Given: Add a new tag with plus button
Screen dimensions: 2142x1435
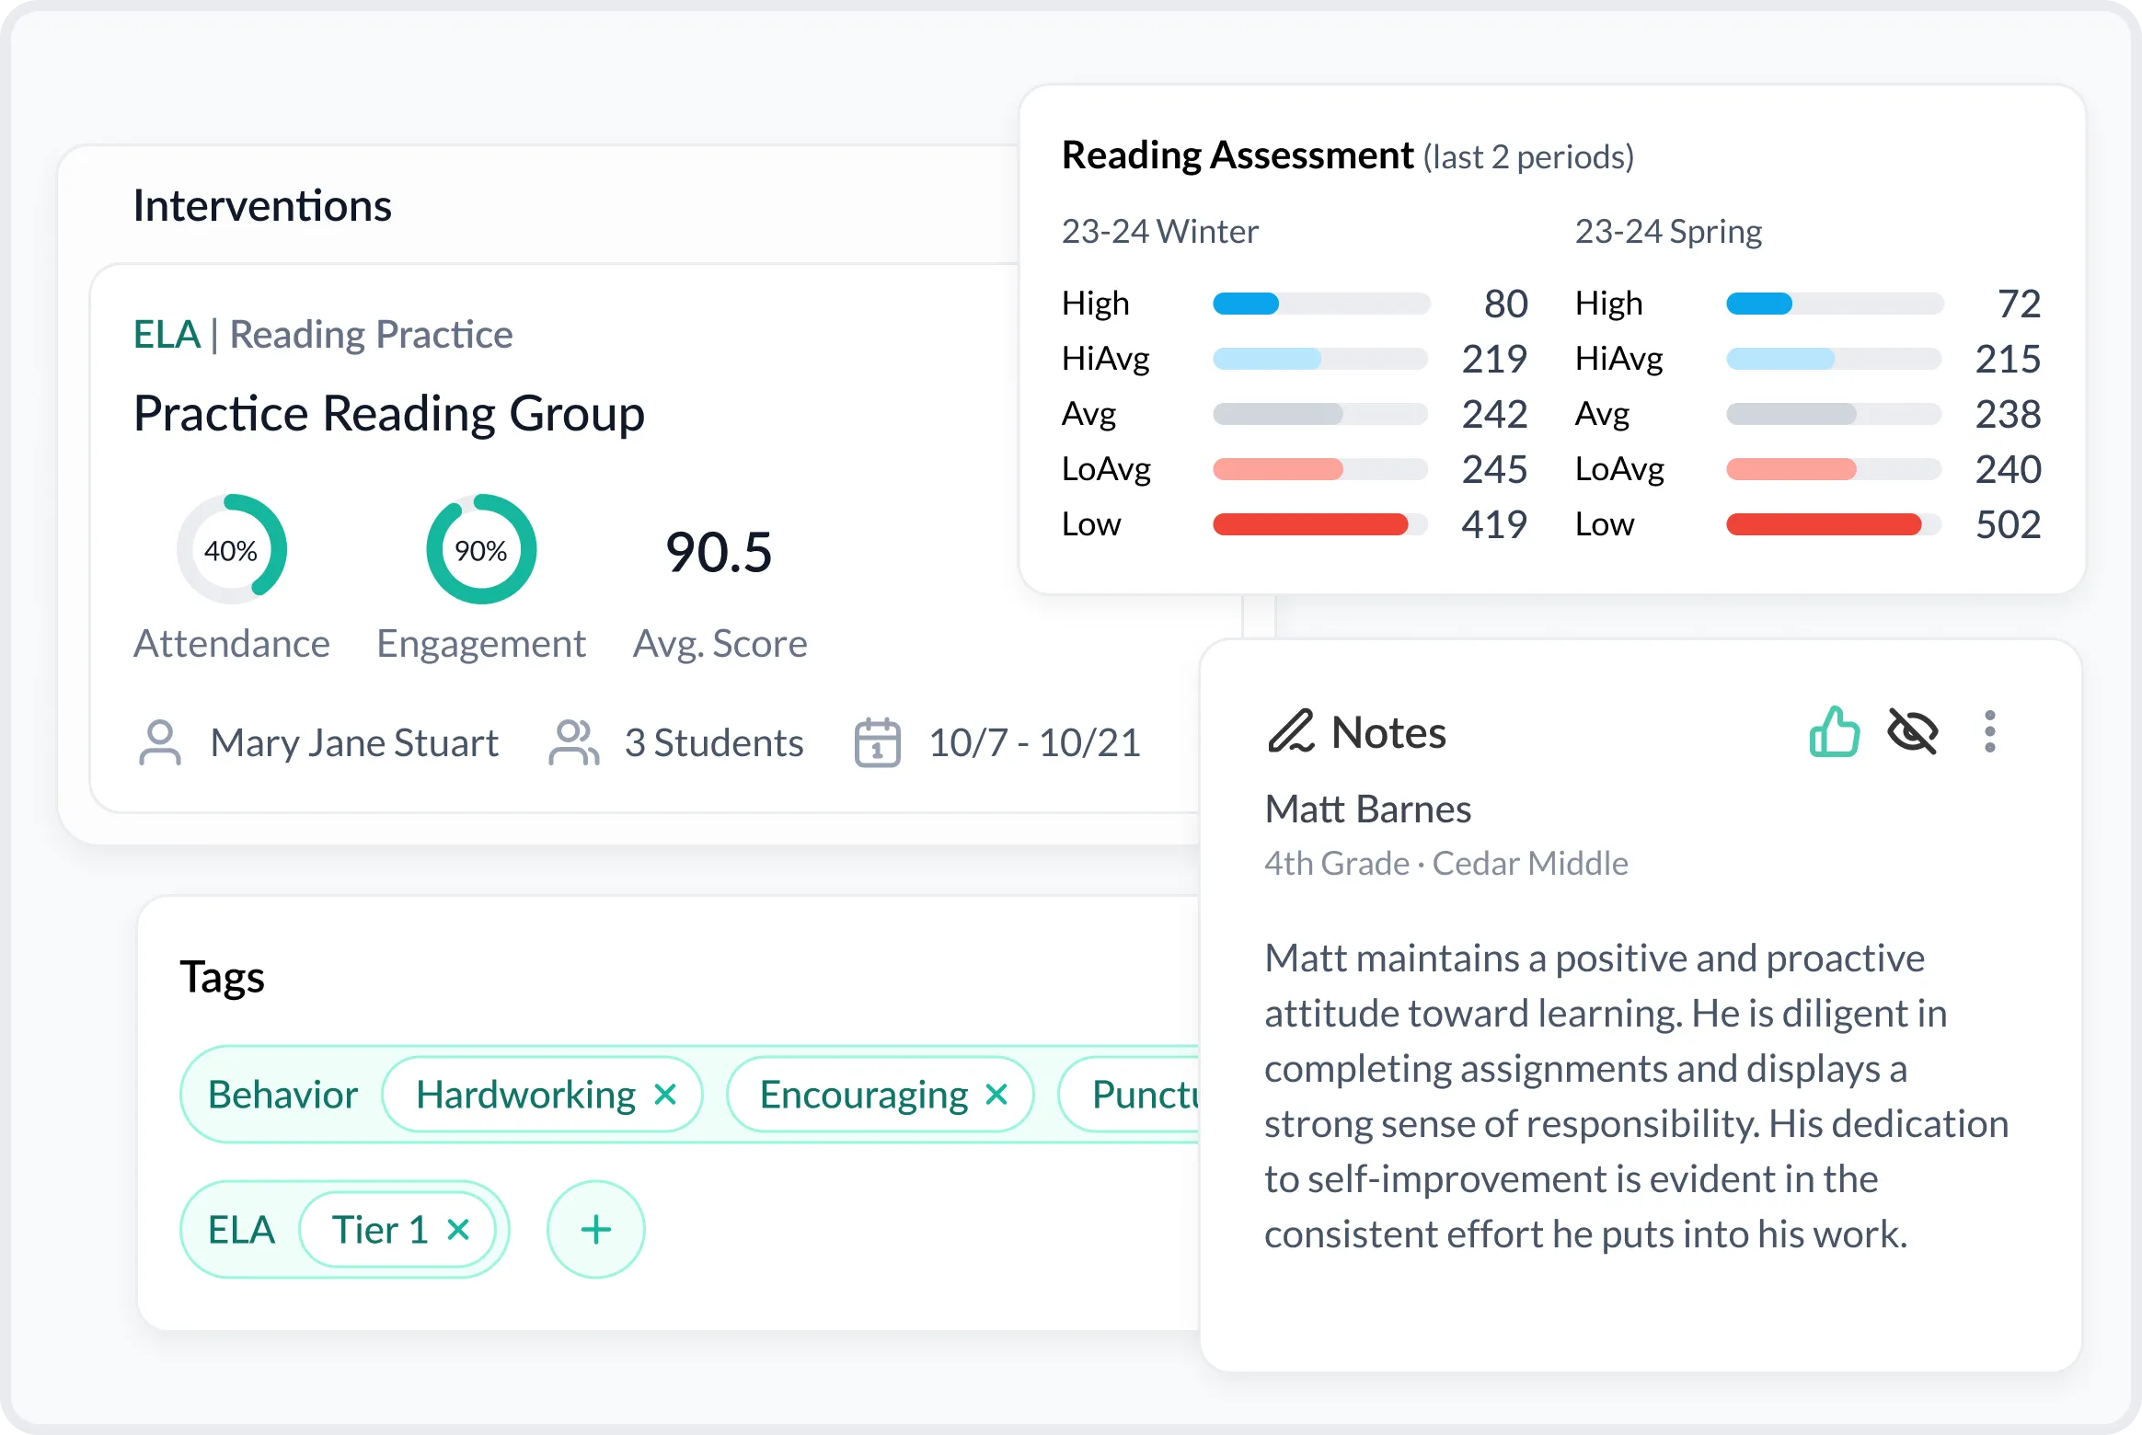Looking at the screenshot, I should (596, 1230).
